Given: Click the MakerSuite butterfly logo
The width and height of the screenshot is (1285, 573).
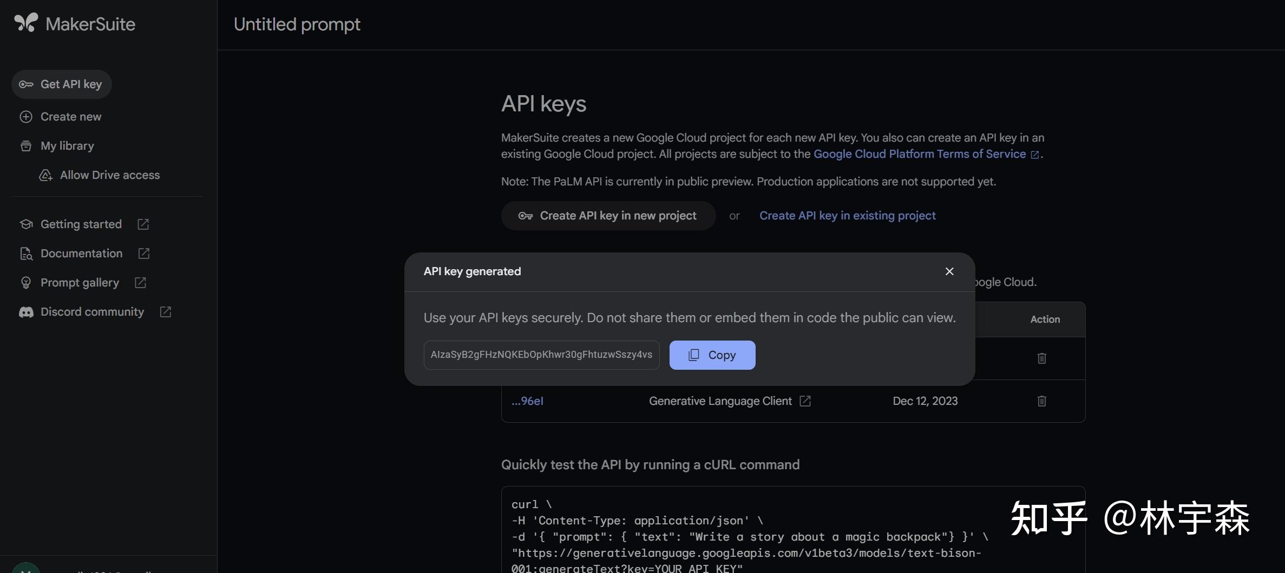Looking at the screenshot, I should (x=26, y=23).
